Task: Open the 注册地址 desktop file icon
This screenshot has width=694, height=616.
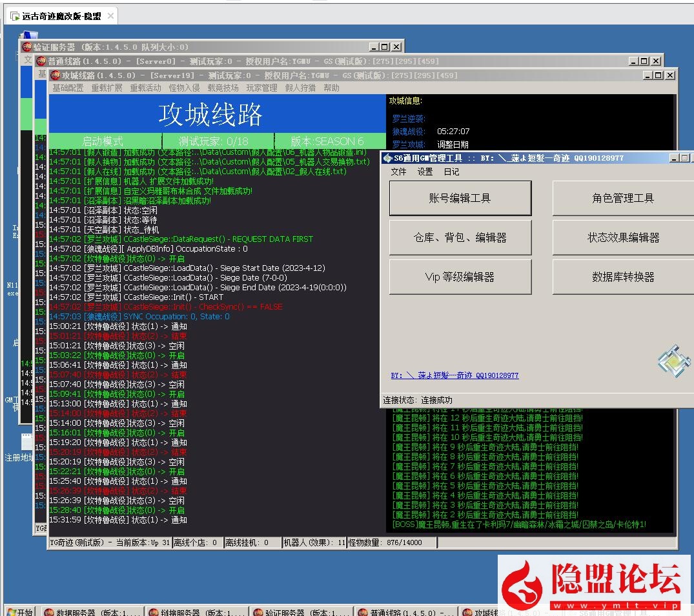Action: [26, 442]
